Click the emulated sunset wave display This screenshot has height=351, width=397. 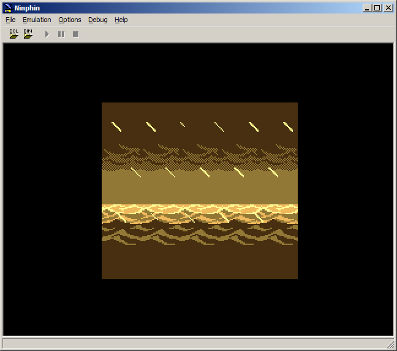pyautogui.click(x=200, y=191)
